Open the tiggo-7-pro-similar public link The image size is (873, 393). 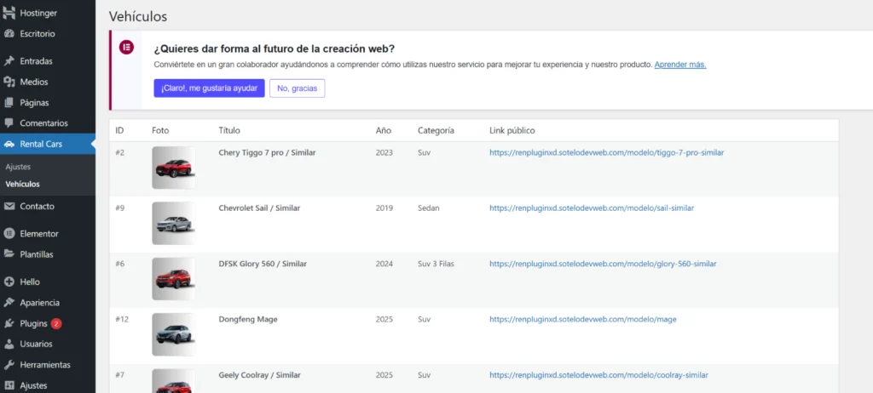(606, 153)
